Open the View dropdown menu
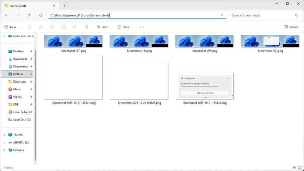304x171 pixels. (x=125, y=27)
